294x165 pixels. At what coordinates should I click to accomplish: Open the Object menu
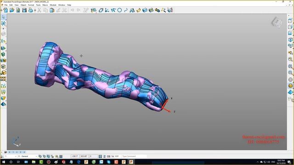click(23, 5)
